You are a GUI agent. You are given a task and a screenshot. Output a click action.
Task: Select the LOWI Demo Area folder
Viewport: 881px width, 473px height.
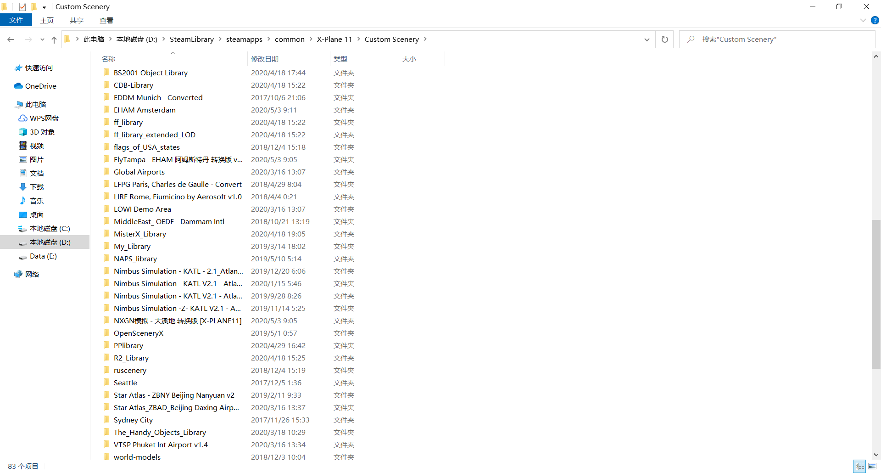[142, 209]
